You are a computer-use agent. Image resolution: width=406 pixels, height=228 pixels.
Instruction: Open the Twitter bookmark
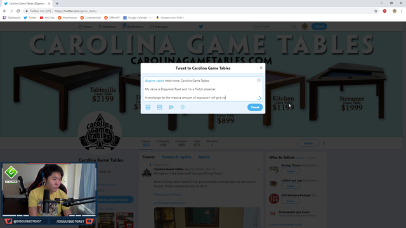tap(30, 18)
